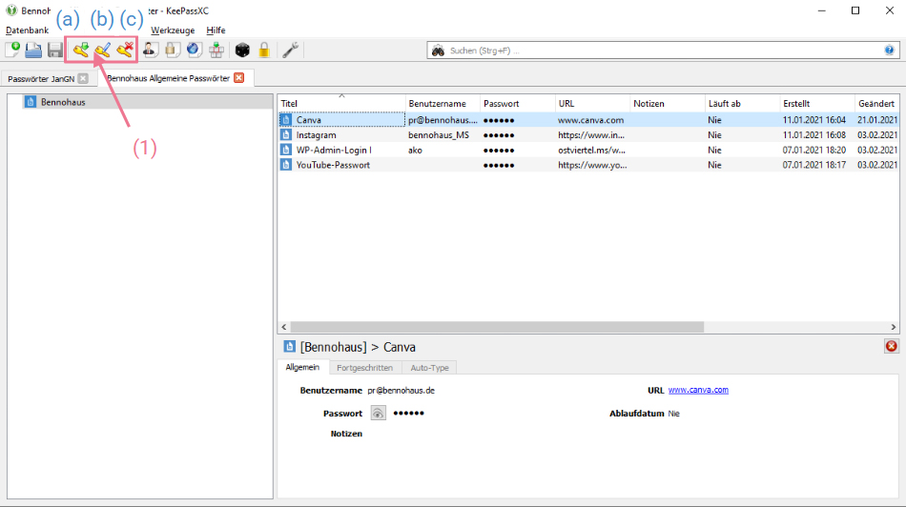Sort entries by Benutzername column header

click(x=443, y=103)
